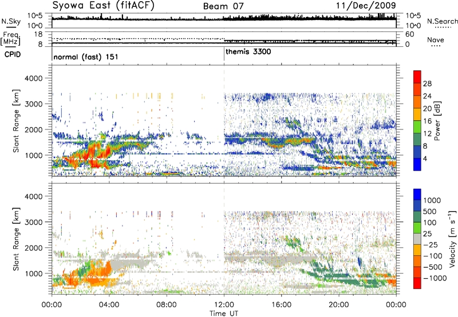458x317 pixels.
Task: Pick the bright blue bottom segment of Power colorbar
Action: coord(417,165)
